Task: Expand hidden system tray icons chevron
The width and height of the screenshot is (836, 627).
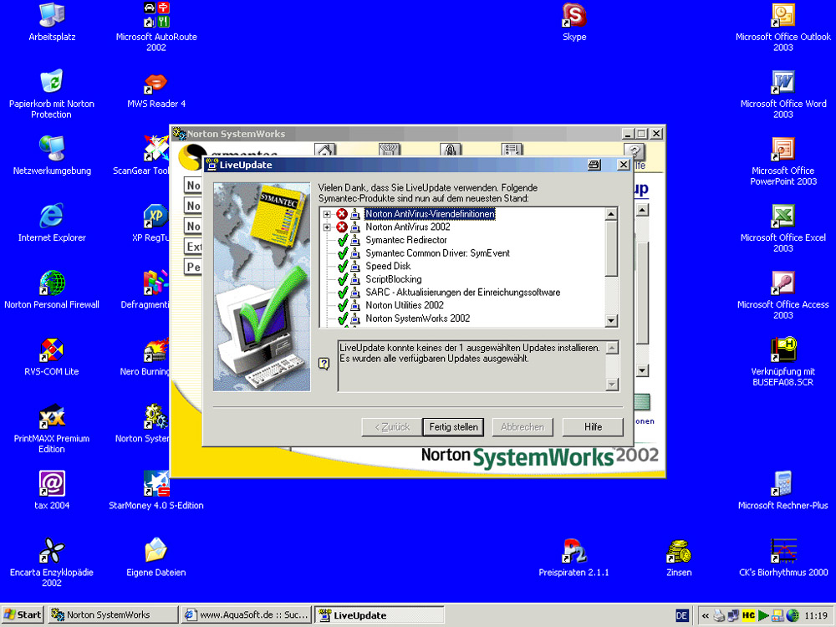Action: coord(705,615)
